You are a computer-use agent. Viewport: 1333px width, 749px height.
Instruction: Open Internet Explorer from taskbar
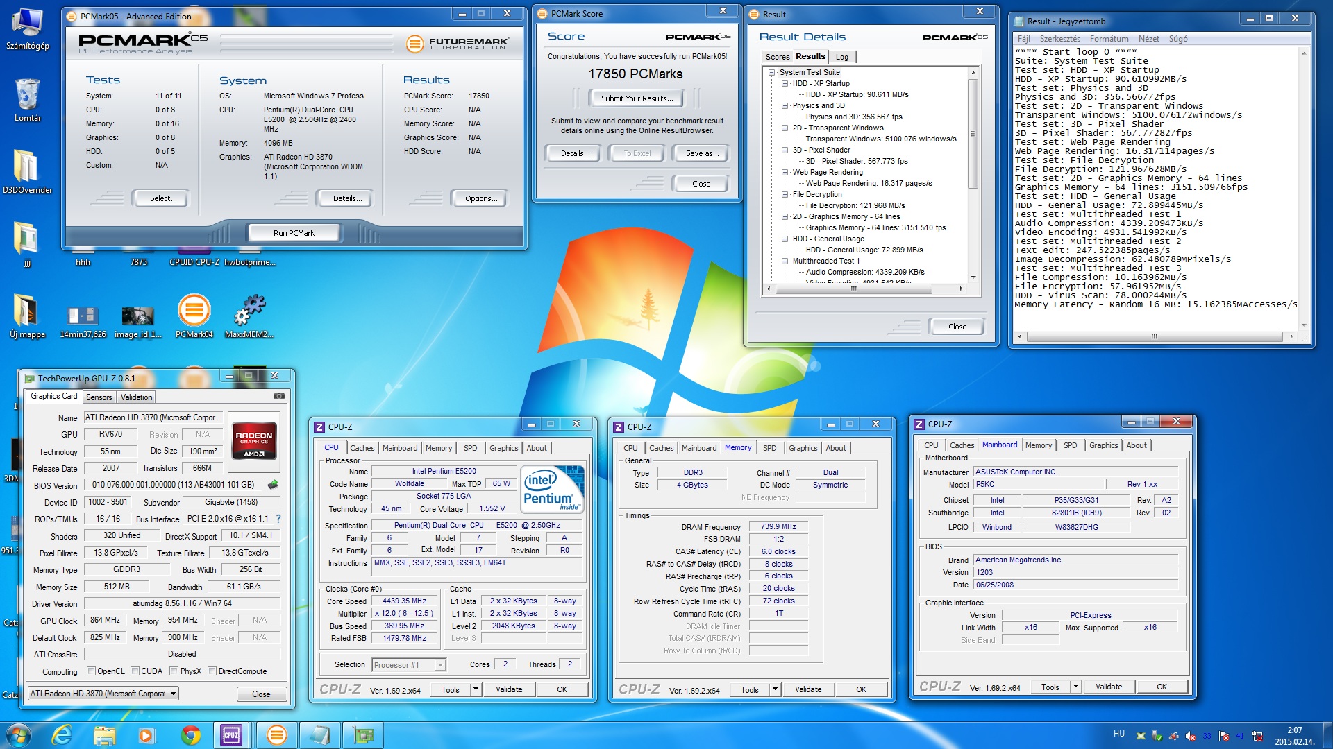pyautogui.click(x=62, y=735)
